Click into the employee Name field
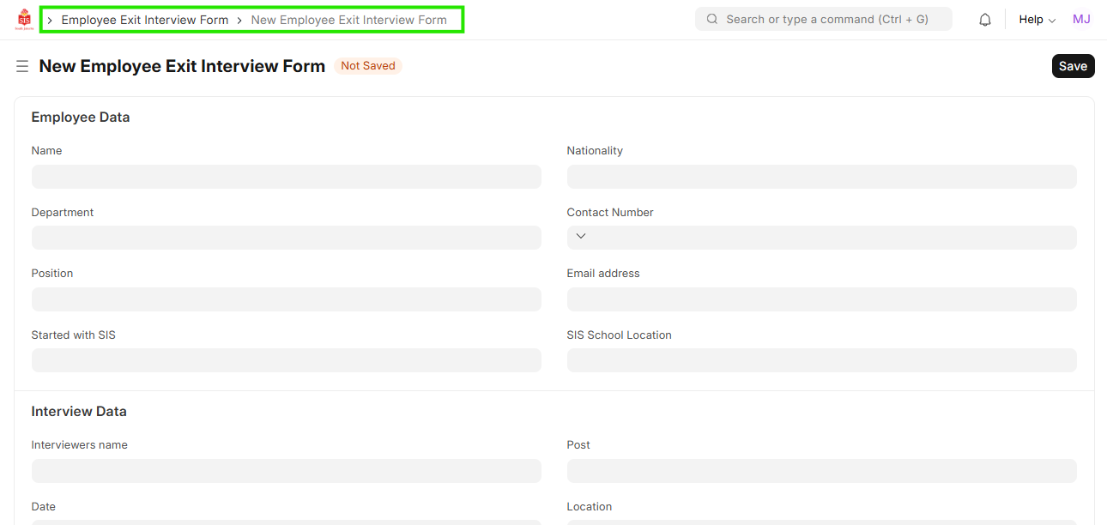Screen dimensions: 1107x525 (x=286, y=177)
